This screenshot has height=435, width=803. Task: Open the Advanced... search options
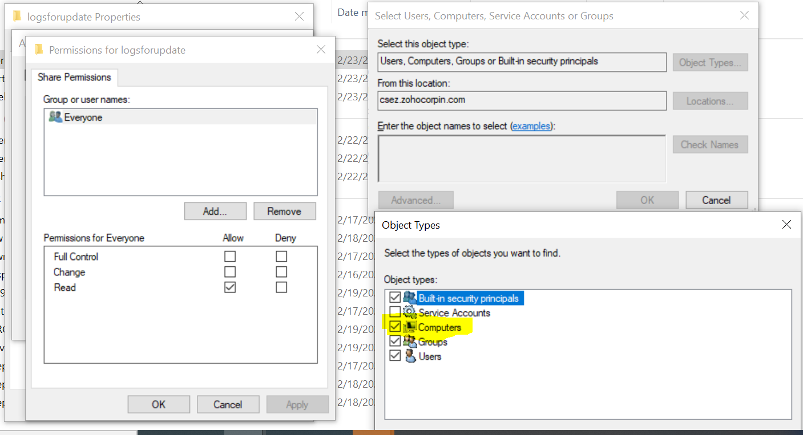(x=415, y=200)
